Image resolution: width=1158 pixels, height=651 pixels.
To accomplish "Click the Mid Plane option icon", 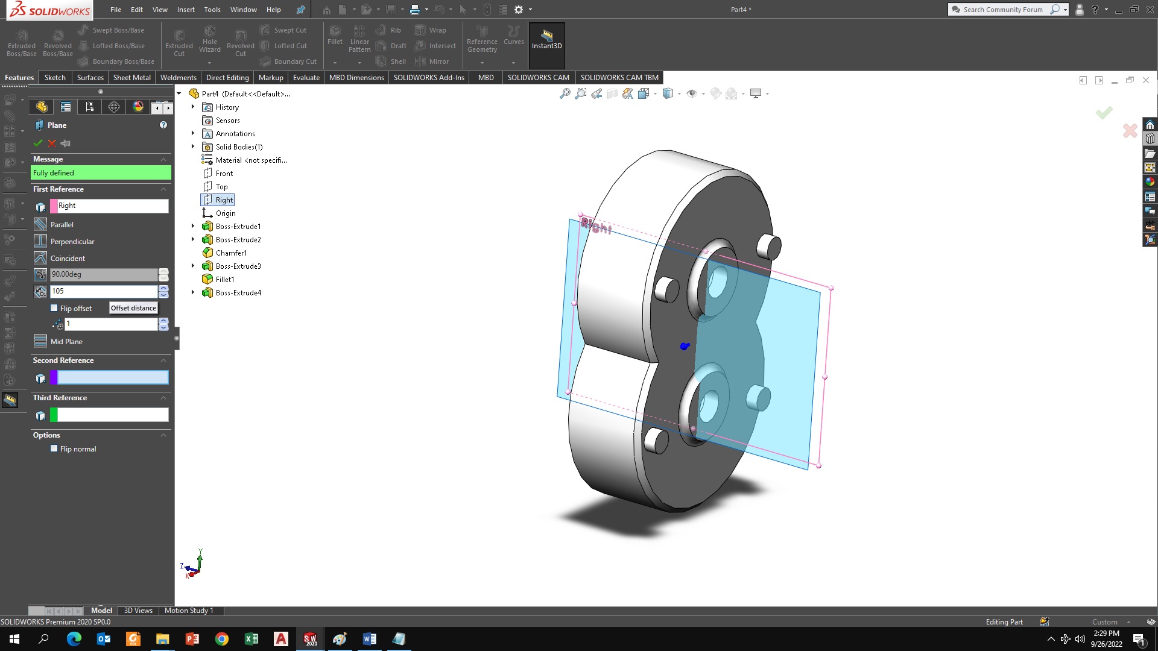I will [40, 341].
